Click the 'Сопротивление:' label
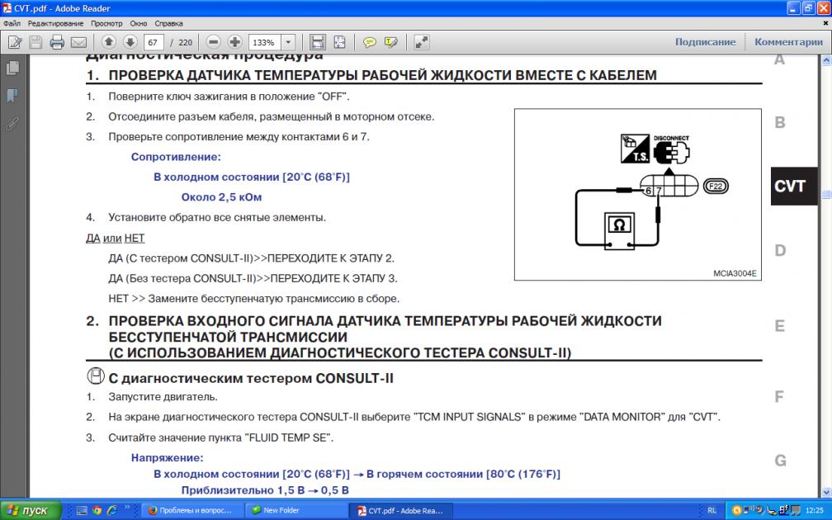This screenshot has height=520, width=832. pos(176,157)
